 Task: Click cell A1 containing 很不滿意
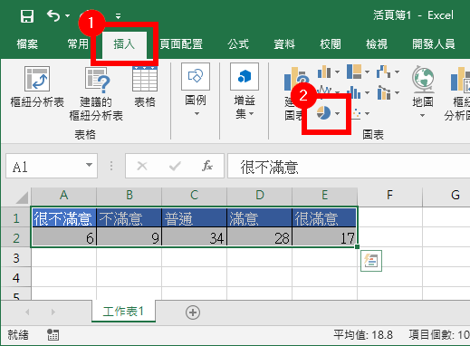[63, 217]
